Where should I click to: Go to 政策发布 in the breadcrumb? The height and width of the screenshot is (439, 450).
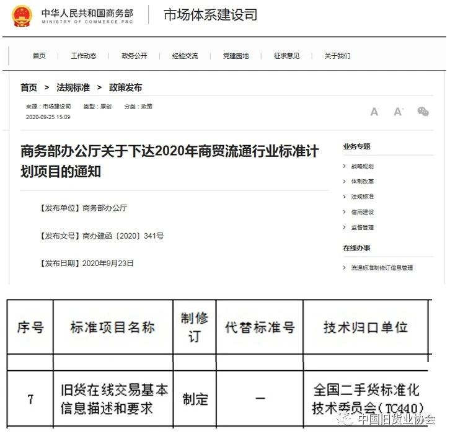(x=125, y=87)
